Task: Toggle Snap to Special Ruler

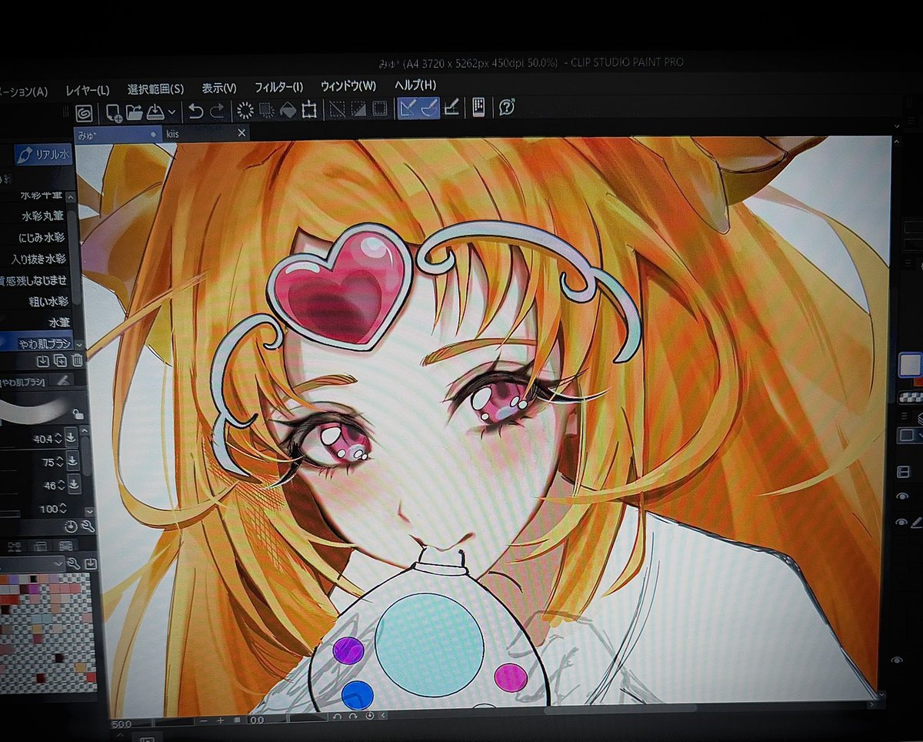Action: pyautogui.click(x=430, y=108)
